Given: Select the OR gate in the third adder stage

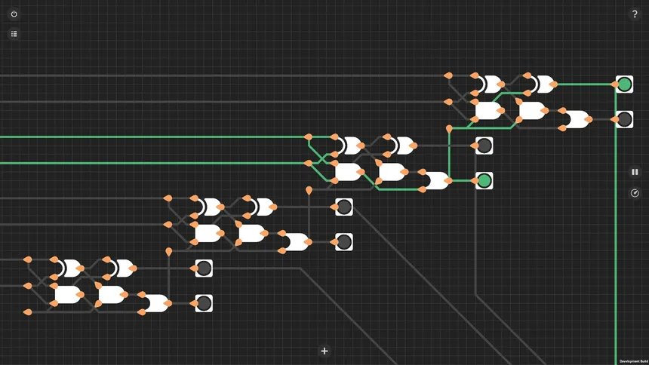Looking at the screenshot, I should [297, 242].
